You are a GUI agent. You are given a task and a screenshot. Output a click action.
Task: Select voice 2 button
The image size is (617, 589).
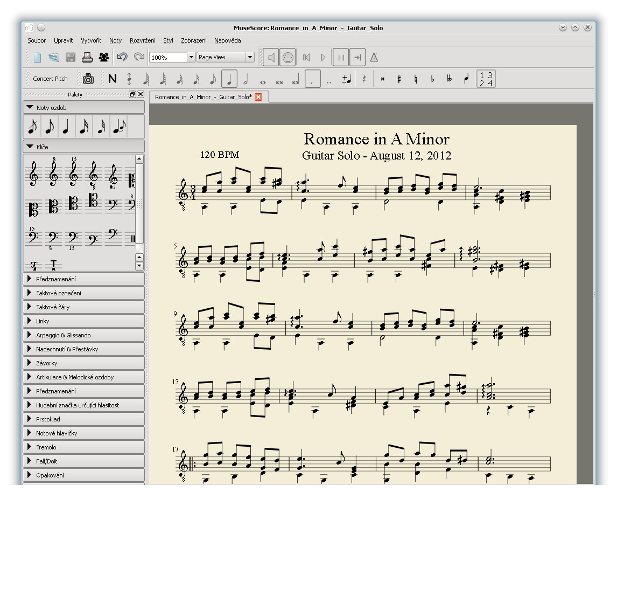[482, 83]
